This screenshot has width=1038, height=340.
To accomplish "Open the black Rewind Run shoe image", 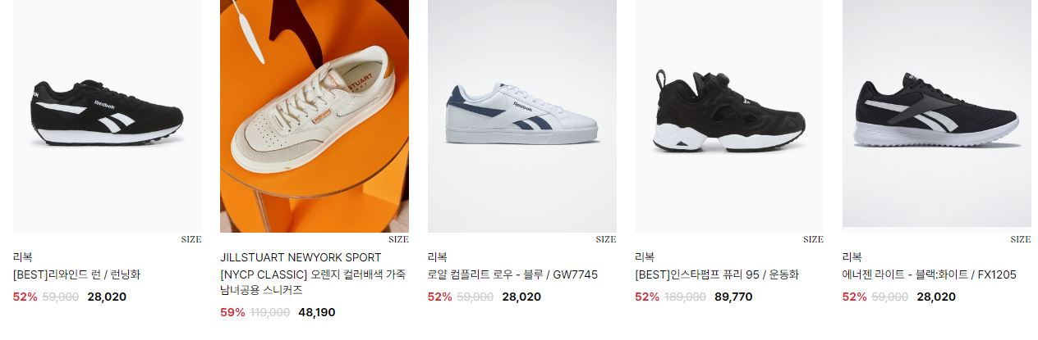I will pyautogui.click(x=108, y=116).
